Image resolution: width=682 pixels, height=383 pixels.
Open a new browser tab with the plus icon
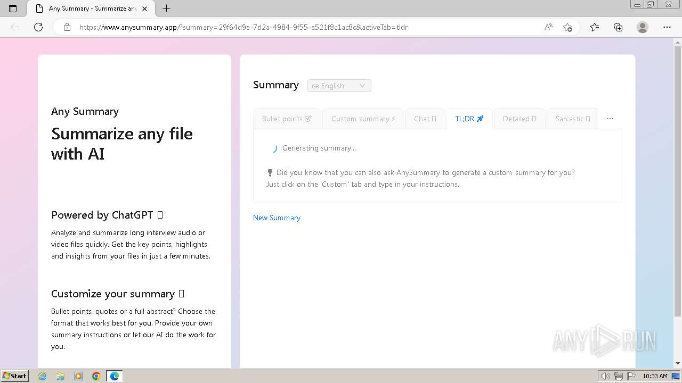pyautogui.click(x=166, y=9)
